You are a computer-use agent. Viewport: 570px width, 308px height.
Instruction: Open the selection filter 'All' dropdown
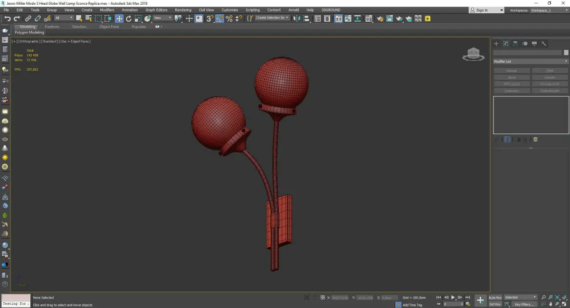pos(64,18)
